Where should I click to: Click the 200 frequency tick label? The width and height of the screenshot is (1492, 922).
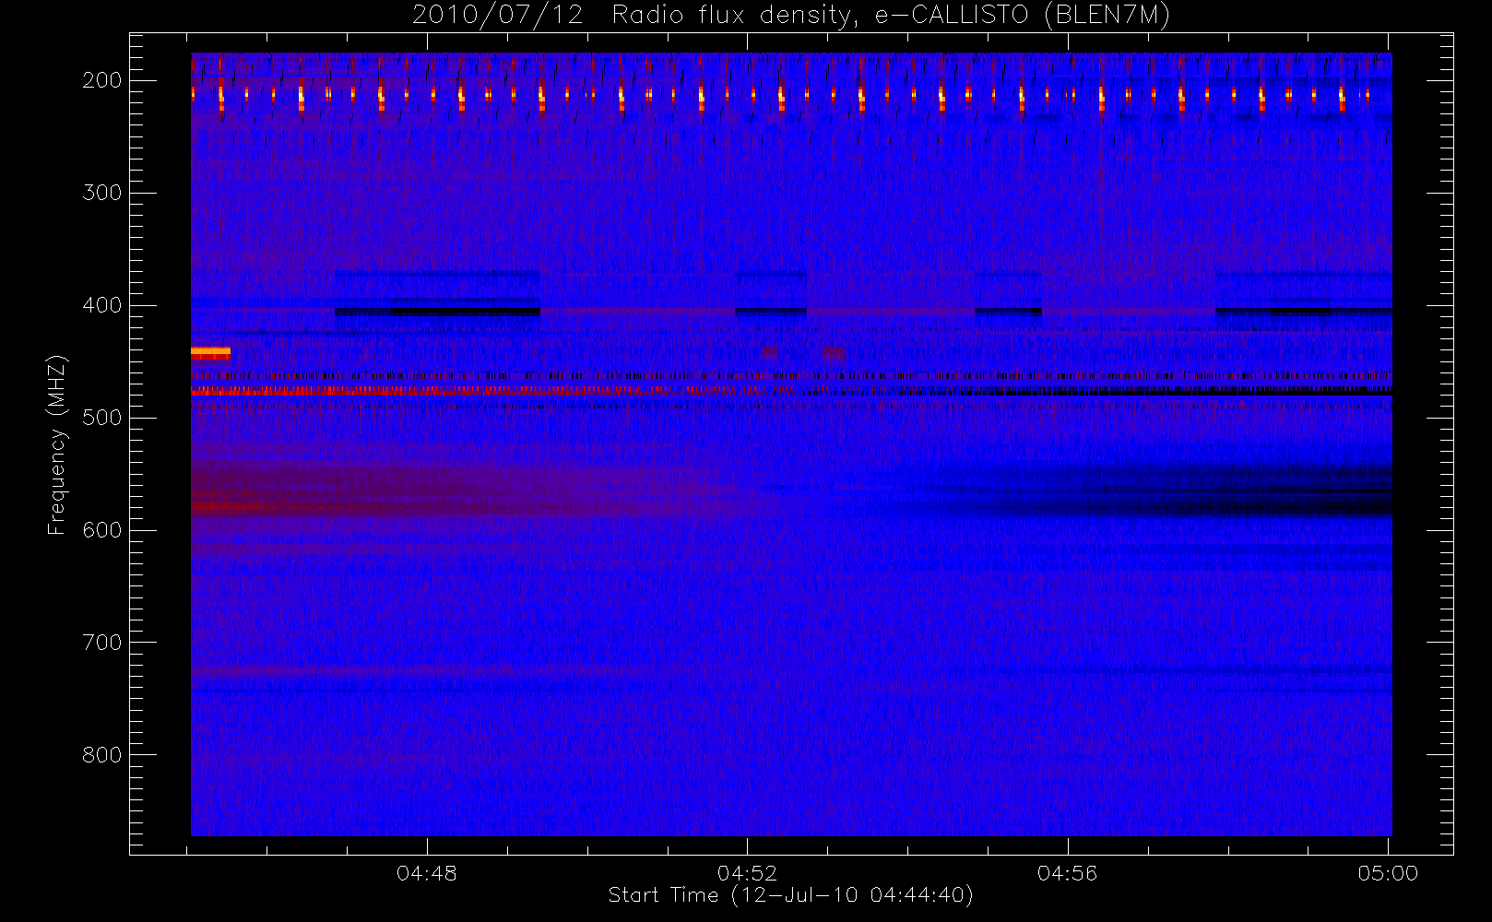click(102, 80)
